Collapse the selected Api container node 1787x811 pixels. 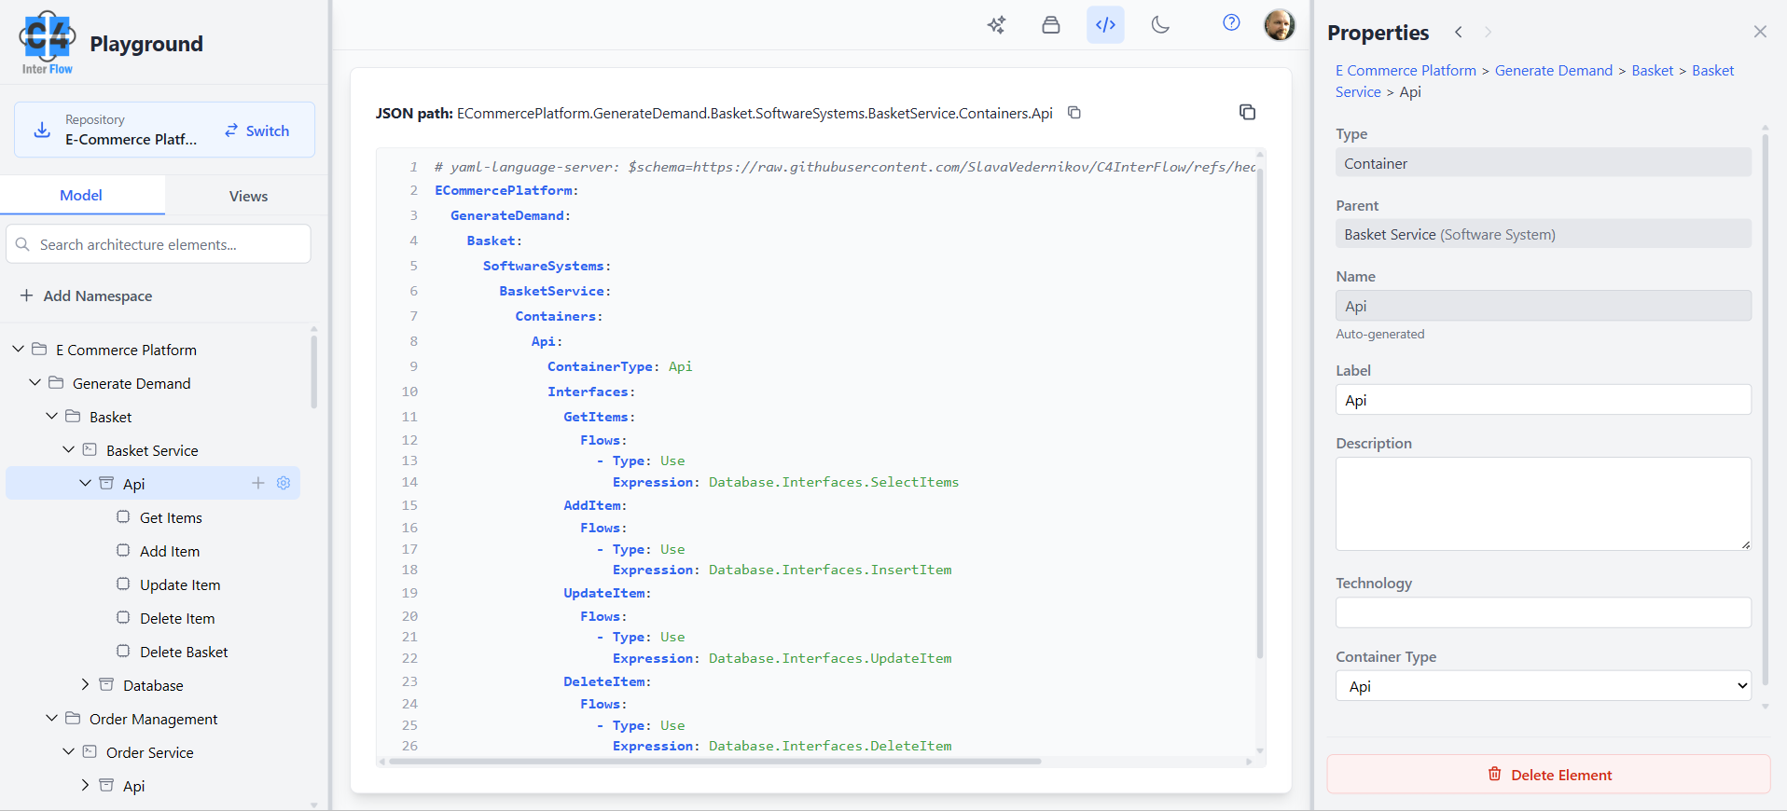click(85, 483)
